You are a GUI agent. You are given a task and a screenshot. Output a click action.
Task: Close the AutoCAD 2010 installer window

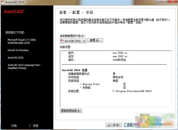(172, 1)
